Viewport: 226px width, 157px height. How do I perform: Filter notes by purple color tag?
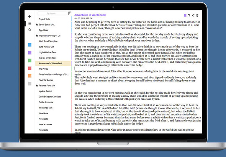click(x=30, y=53)
